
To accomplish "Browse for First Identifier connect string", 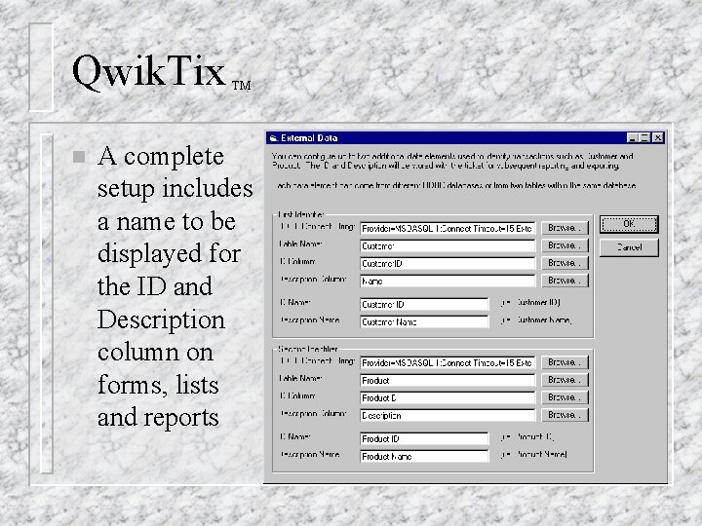I will (x=565, y=228).
